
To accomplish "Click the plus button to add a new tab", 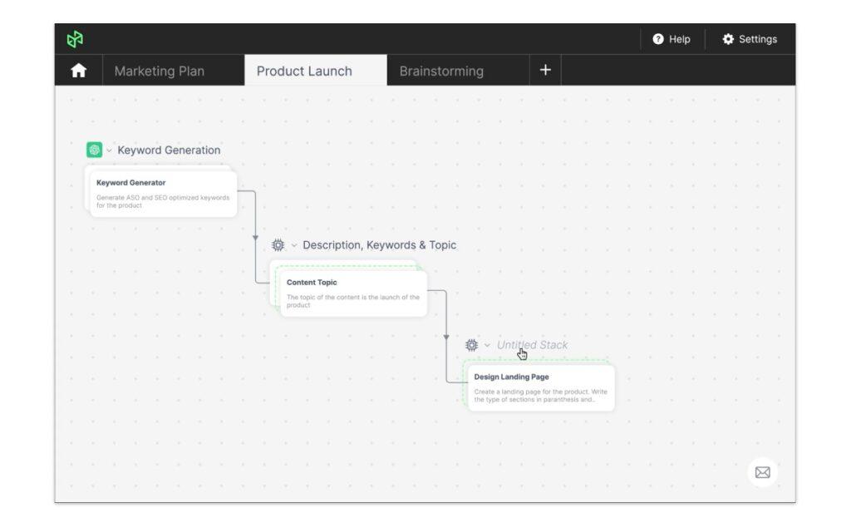I will pos(545,70).
